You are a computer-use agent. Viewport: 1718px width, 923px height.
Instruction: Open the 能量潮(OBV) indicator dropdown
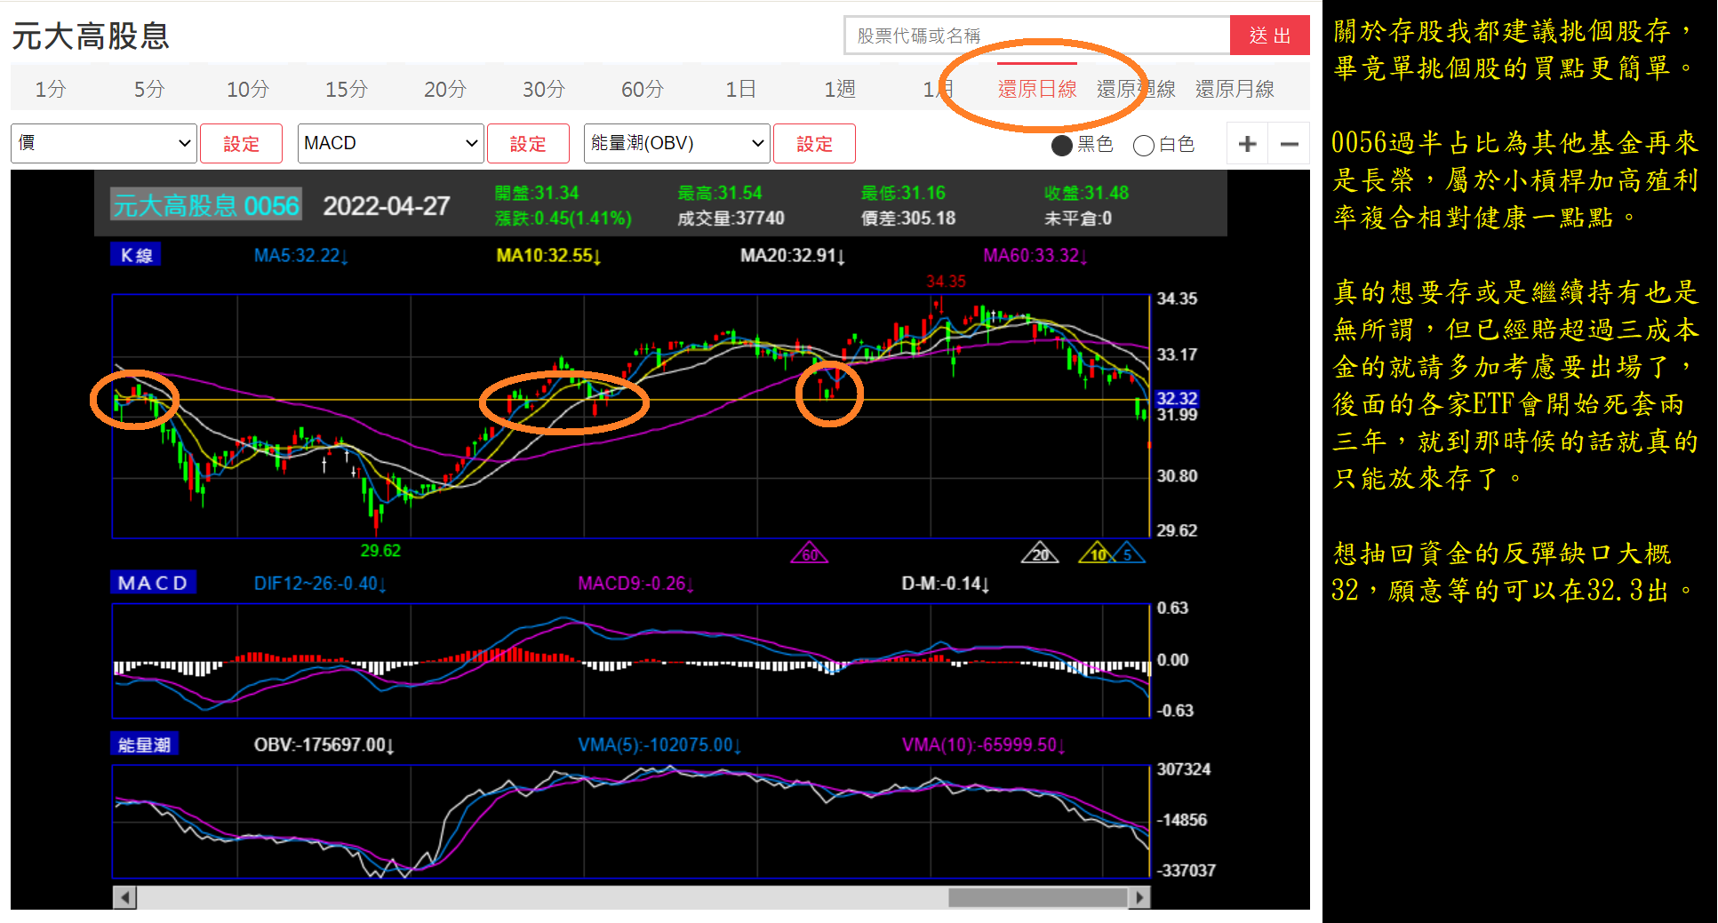[x=676, y=143]
